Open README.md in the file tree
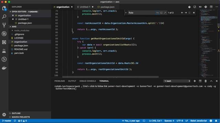The width and height of the screenshot is (220, 123). click(21, 49)
